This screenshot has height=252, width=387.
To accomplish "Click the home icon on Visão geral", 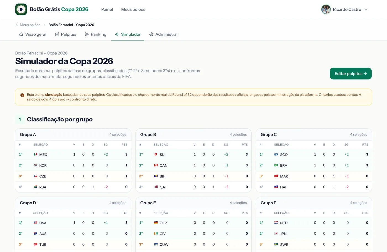I will pos(21,34).
